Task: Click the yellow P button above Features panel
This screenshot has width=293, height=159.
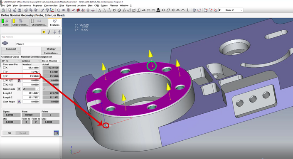Action: click(44, 32)
